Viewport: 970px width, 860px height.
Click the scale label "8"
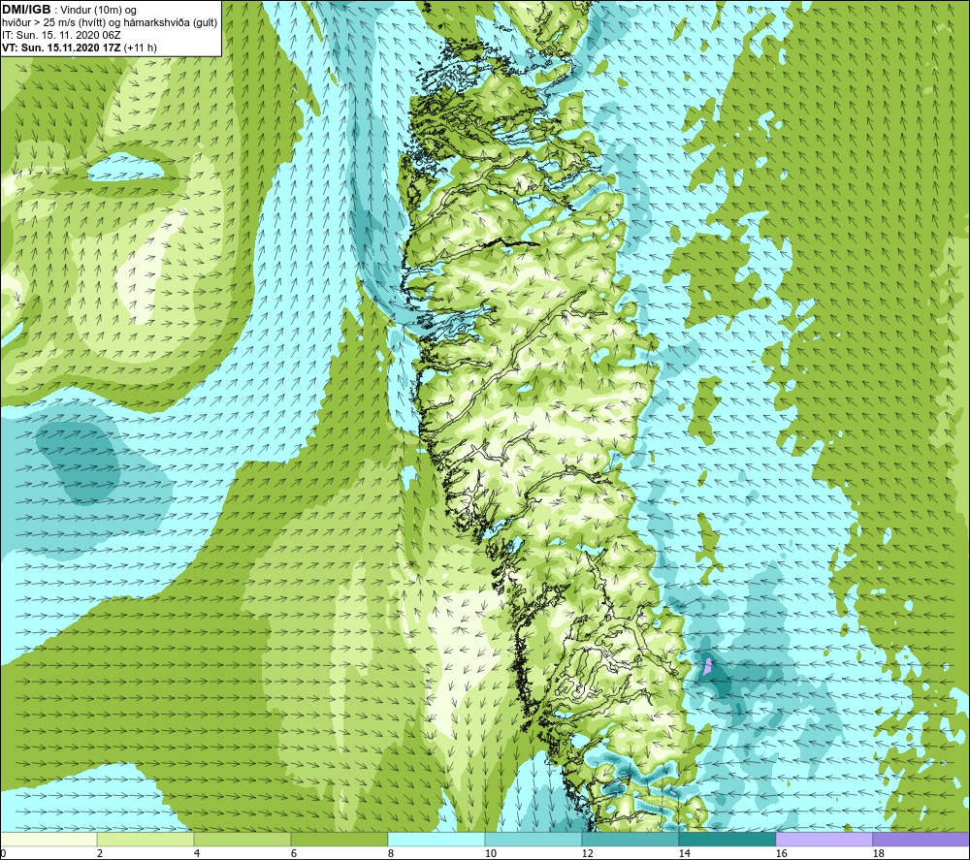(391, 854)
